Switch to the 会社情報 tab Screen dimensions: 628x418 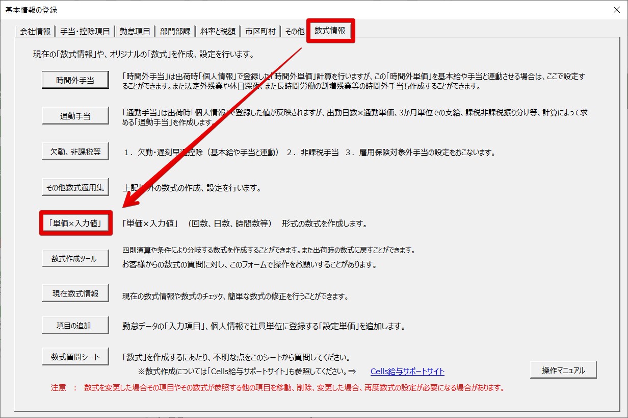[35, 31]
